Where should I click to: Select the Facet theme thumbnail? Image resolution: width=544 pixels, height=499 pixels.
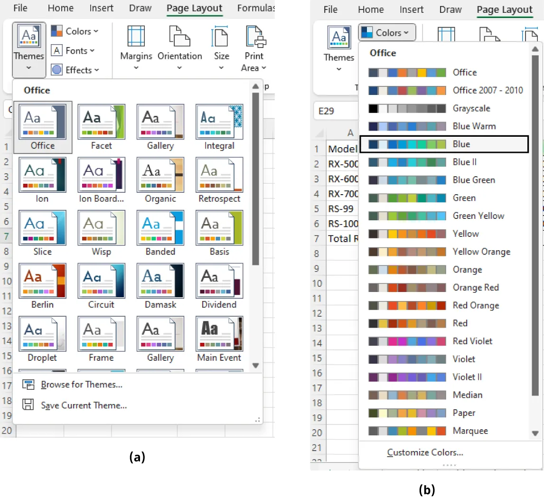[x=101, y=127]
